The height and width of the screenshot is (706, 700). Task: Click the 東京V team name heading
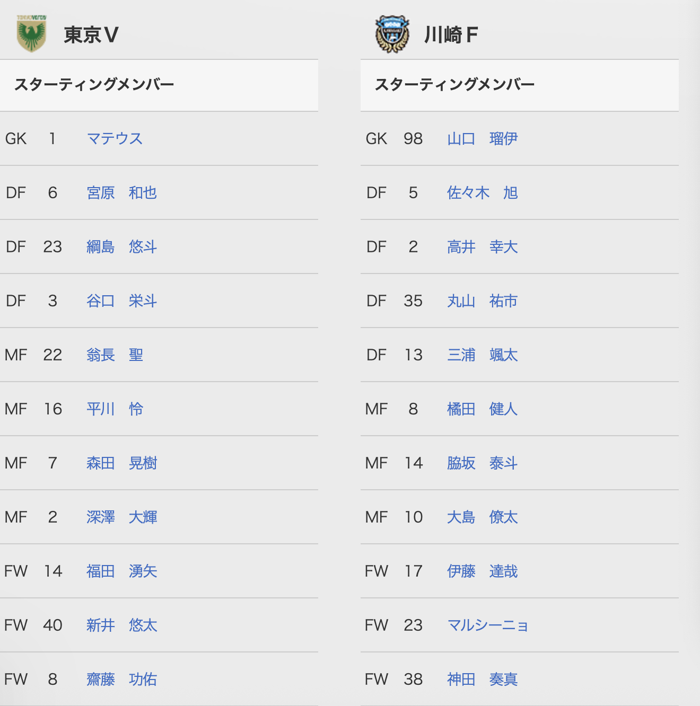coord(91,35)
